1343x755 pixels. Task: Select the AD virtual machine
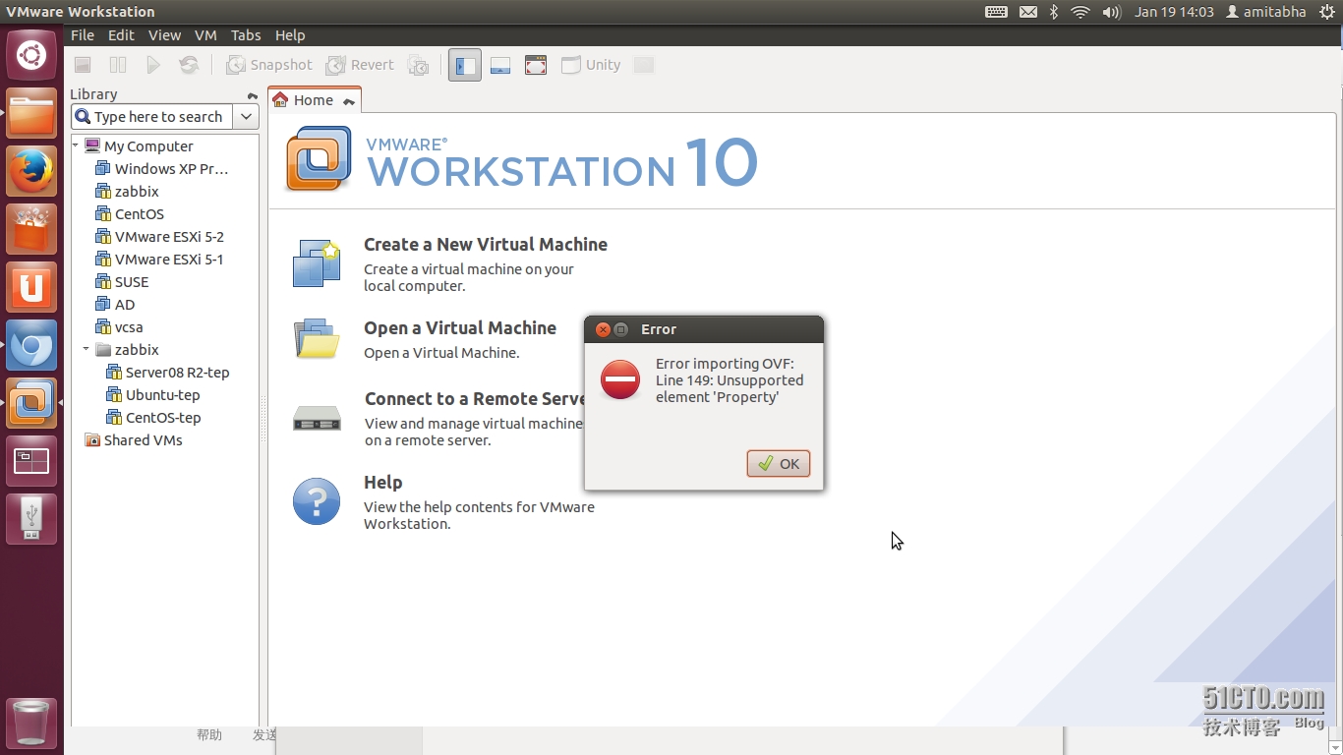115,304
